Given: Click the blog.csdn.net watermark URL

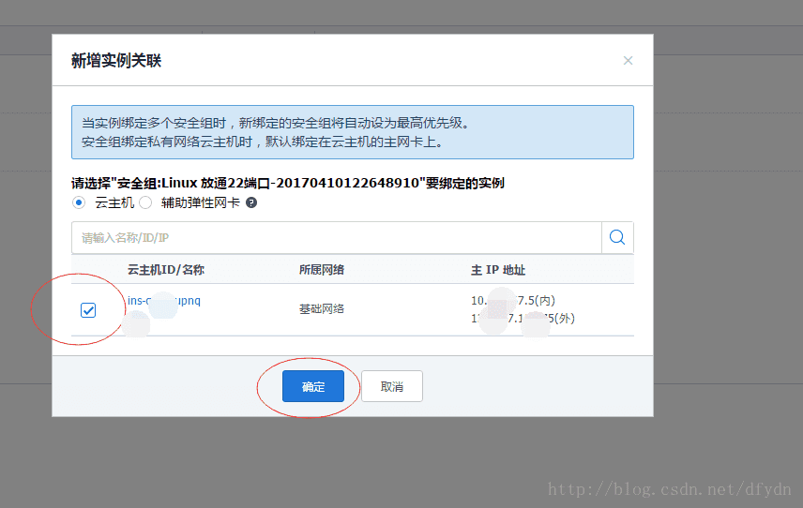Looking at the screenshot, I should tap(670, 489).
